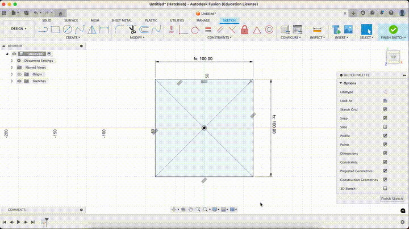
Task: Switch to the Mesh tab
Action: (x=95, y=20)
